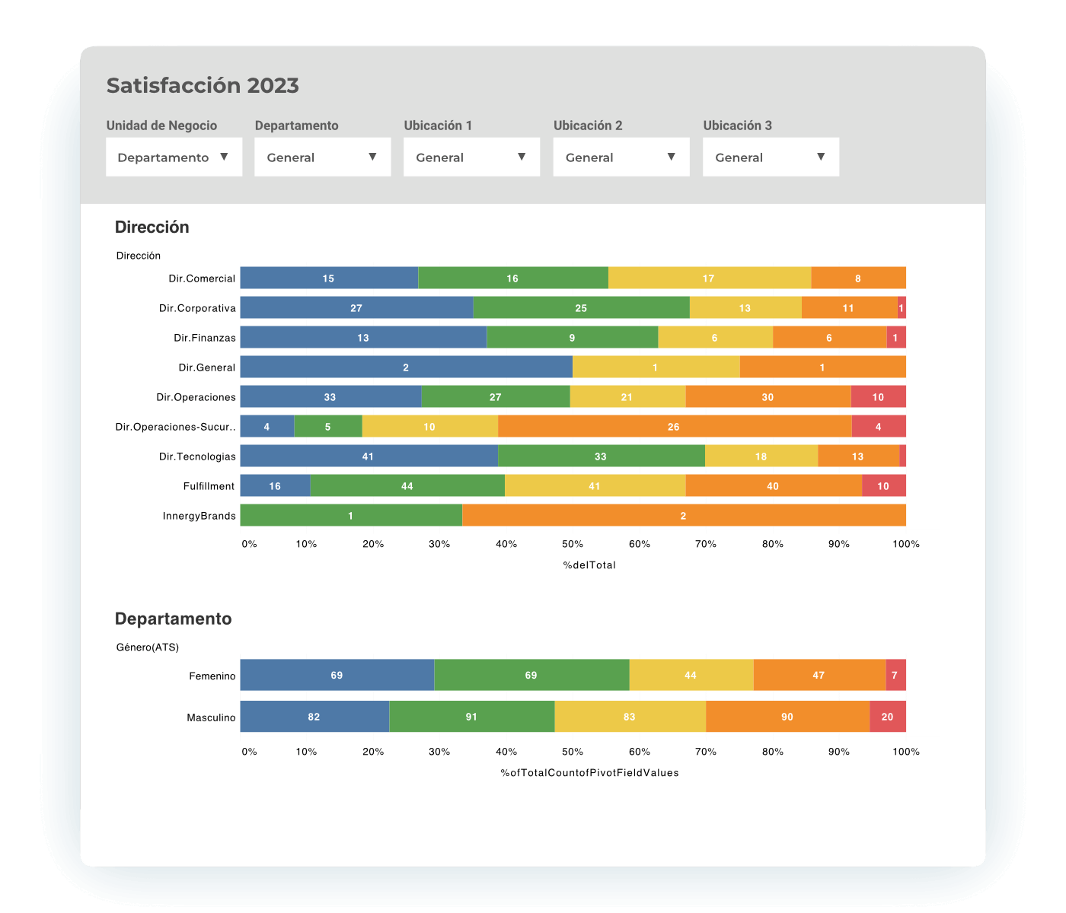This screenshot has height=913, width=1066.
Task: Select the Fulfillment green segment labeled 44
Action: point(407,485)
